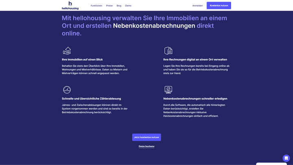Screen dimensions: 293x165
Task: Click the Jetzt kostenlos nutzen button
Action: 146,137
